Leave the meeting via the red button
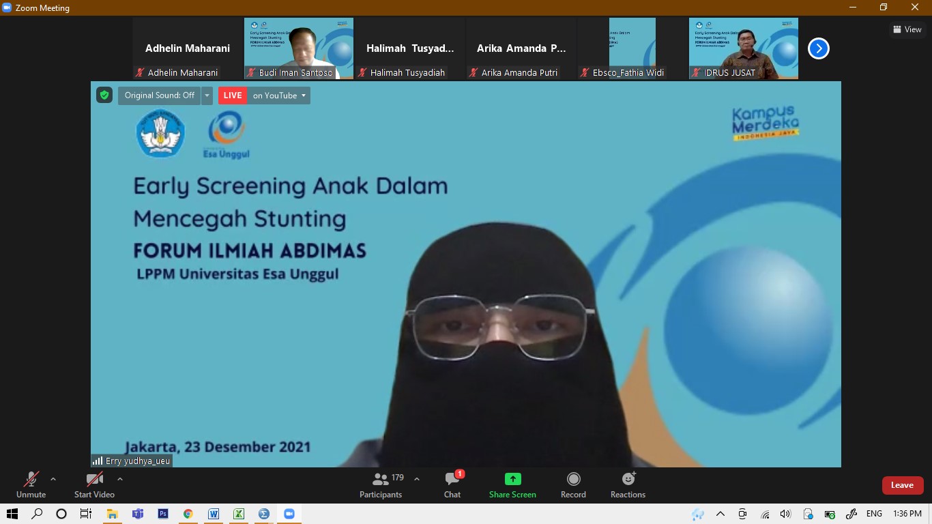This screenshot has width=932, height=524. (x=903, y=485)
